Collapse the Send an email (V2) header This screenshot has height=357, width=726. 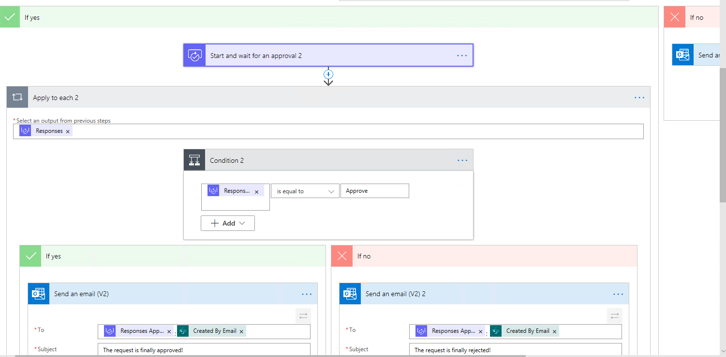coord(173,294)
